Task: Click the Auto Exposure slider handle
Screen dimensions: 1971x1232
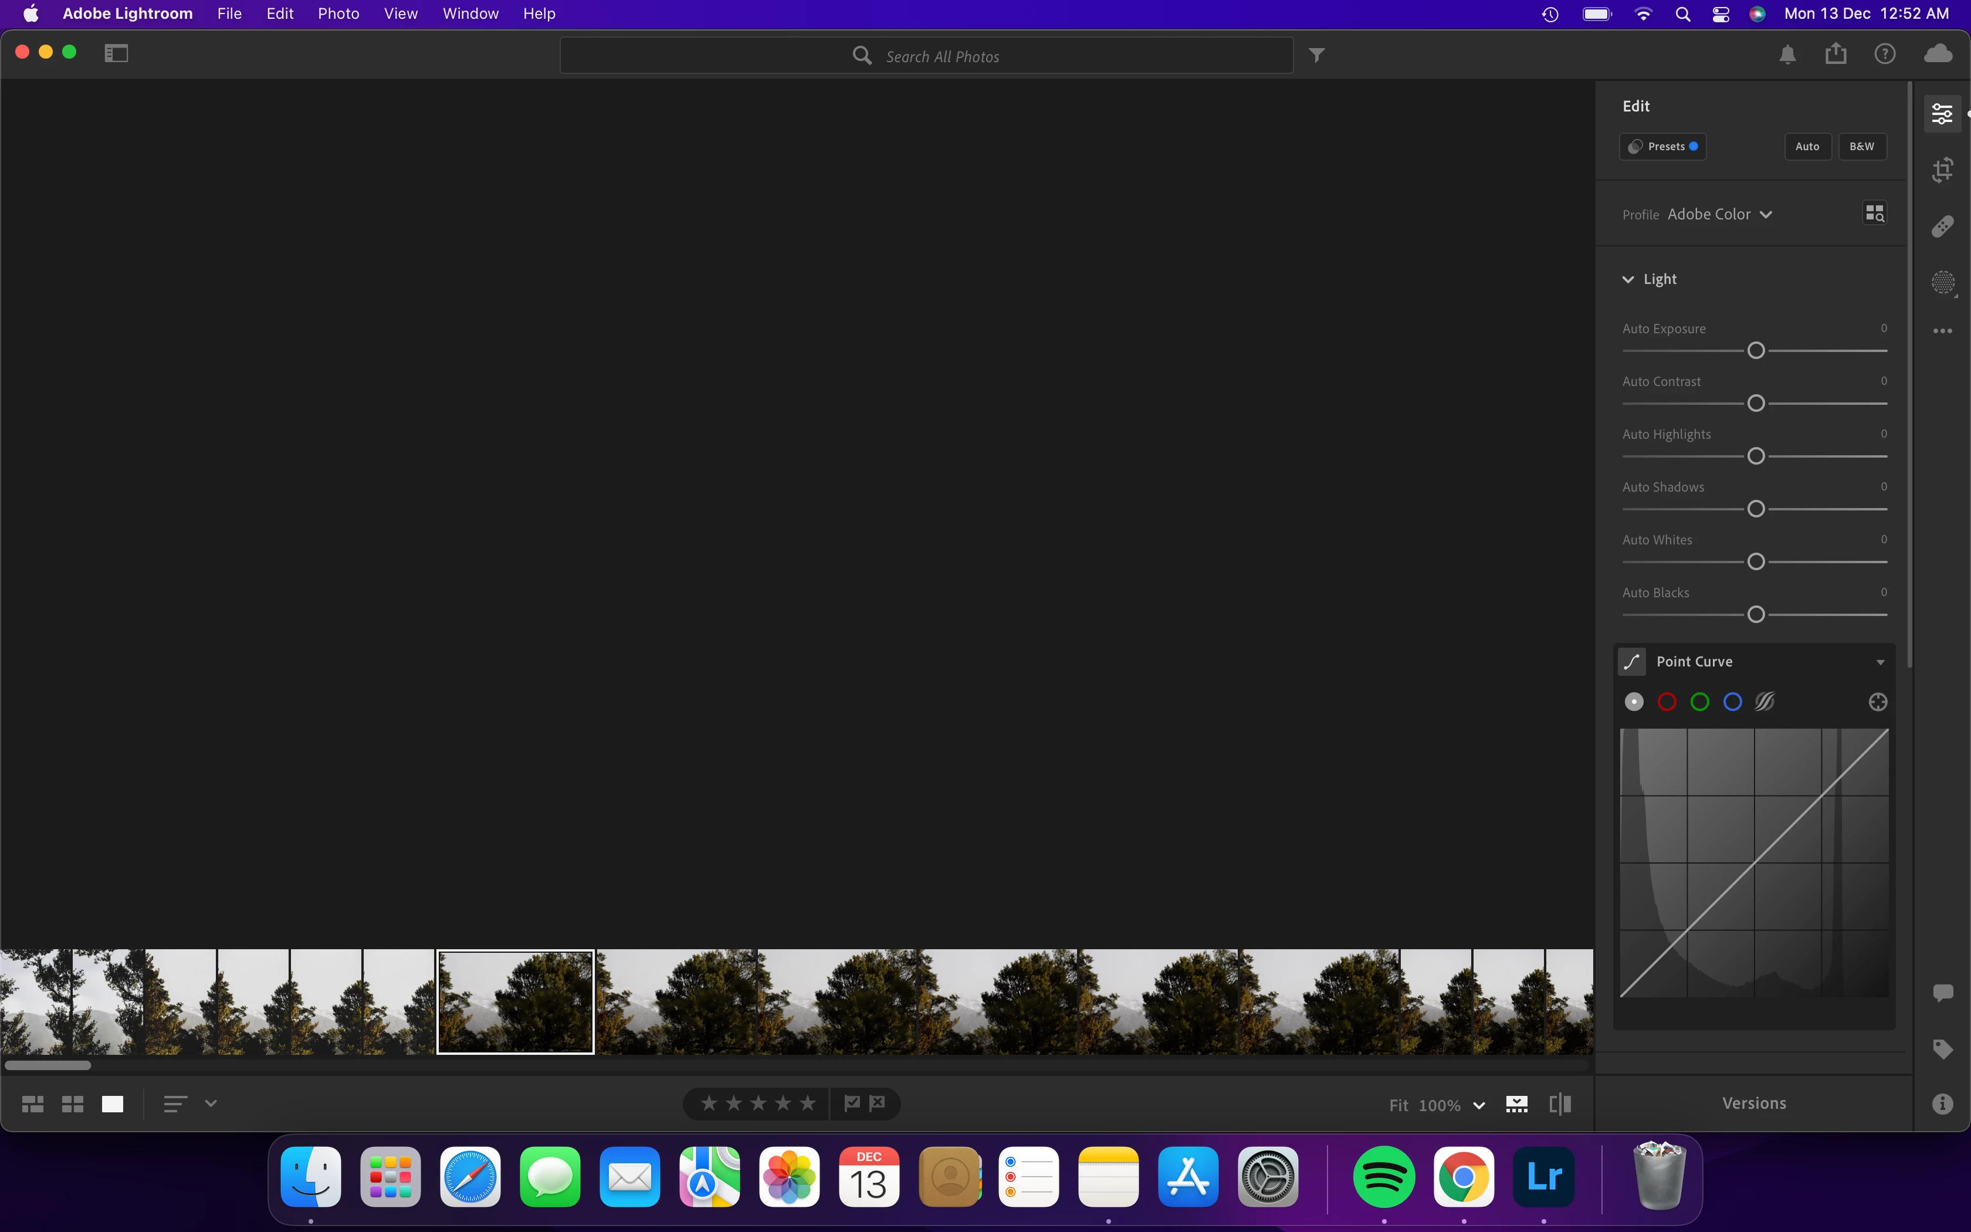Action: pos(1756,350)
